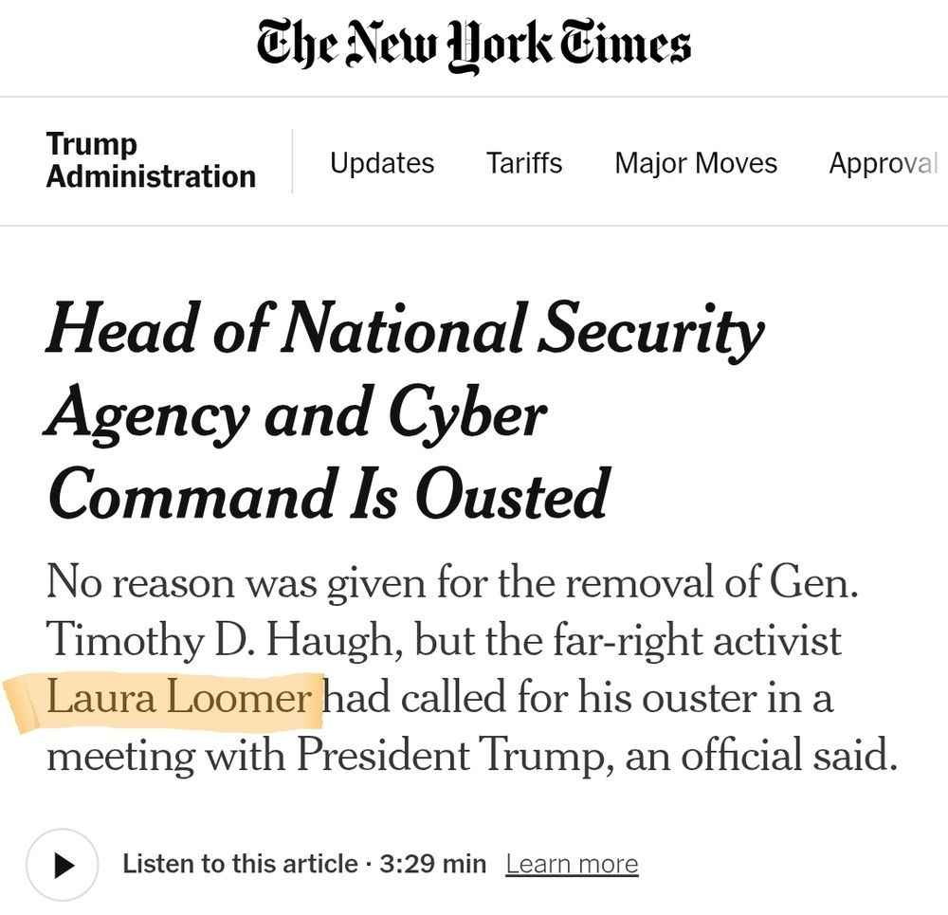The width and height of the screenshot is (948, 915).
Task: Click The New York Times masthead logo
Action: [x=473, y=46]
